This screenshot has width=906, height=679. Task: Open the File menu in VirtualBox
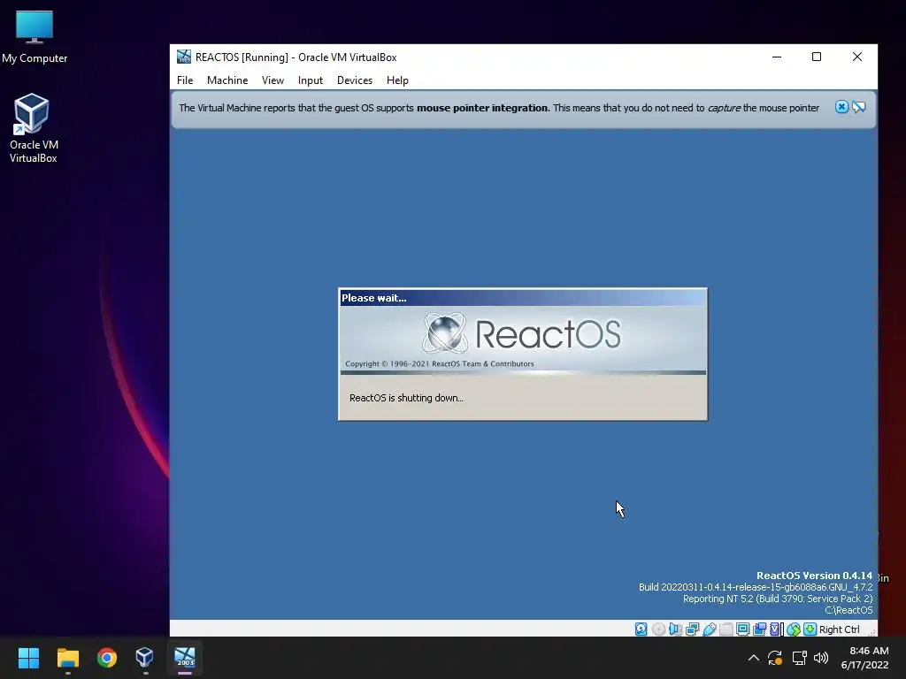point(185,80)
